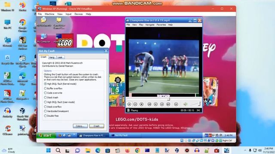This screenshot has width=275, height=154.
Task: Click the weather widget on Windows taskbar
Action: click(8, 150)
